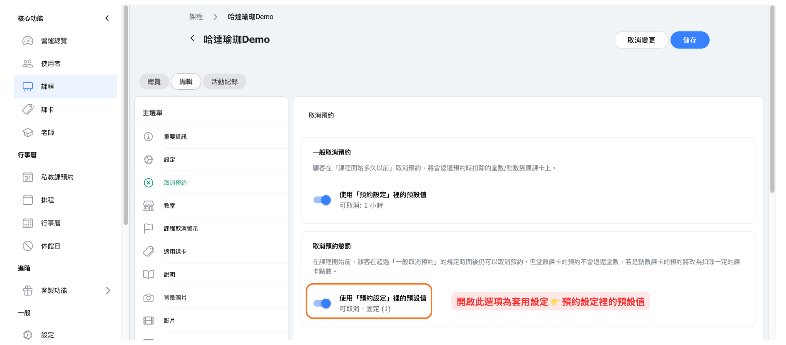Select the 教室 storefront icon in 主選單

(x=149, y=206)
